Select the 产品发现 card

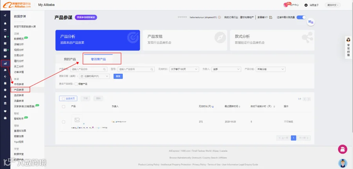[x=185, y=40]
